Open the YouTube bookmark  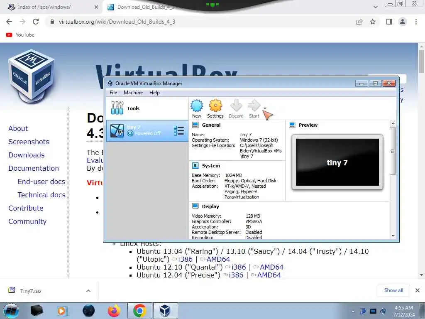[20, 35]
